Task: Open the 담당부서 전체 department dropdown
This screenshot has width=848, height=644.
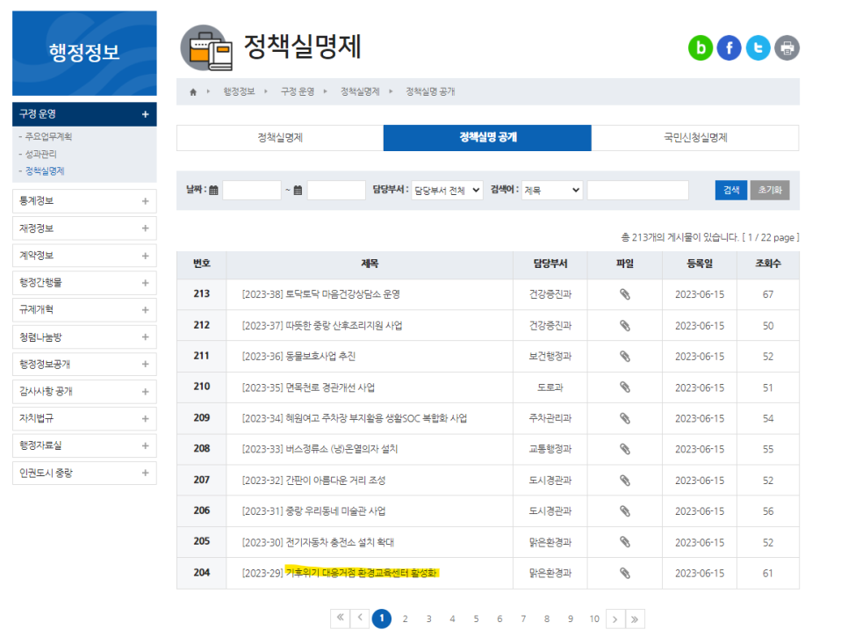Action: (x=447, y=191)
